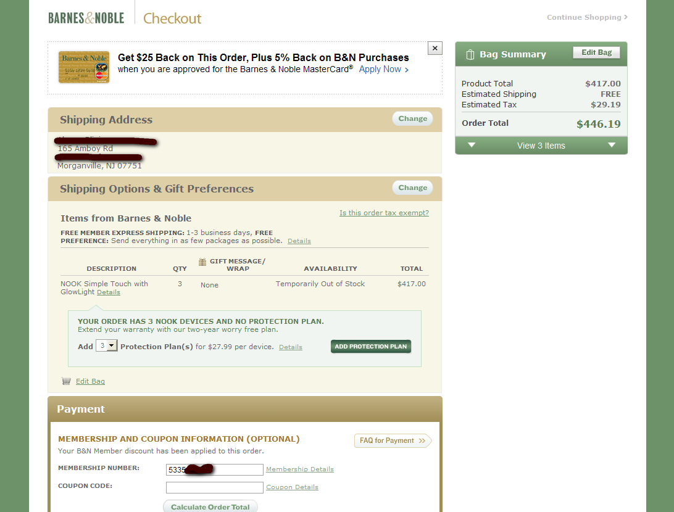Open the protection plan quantity dropdown
Screen dimensions: 674x512
107,345
